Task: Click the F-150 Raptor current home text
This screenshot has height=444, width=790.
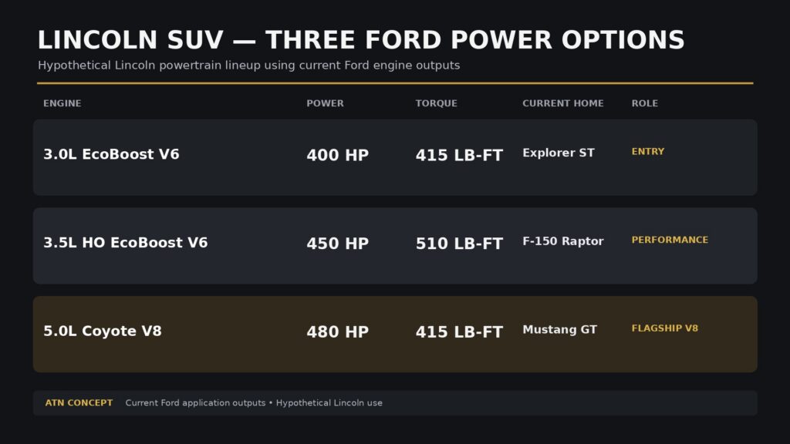Action: point(562,241)
